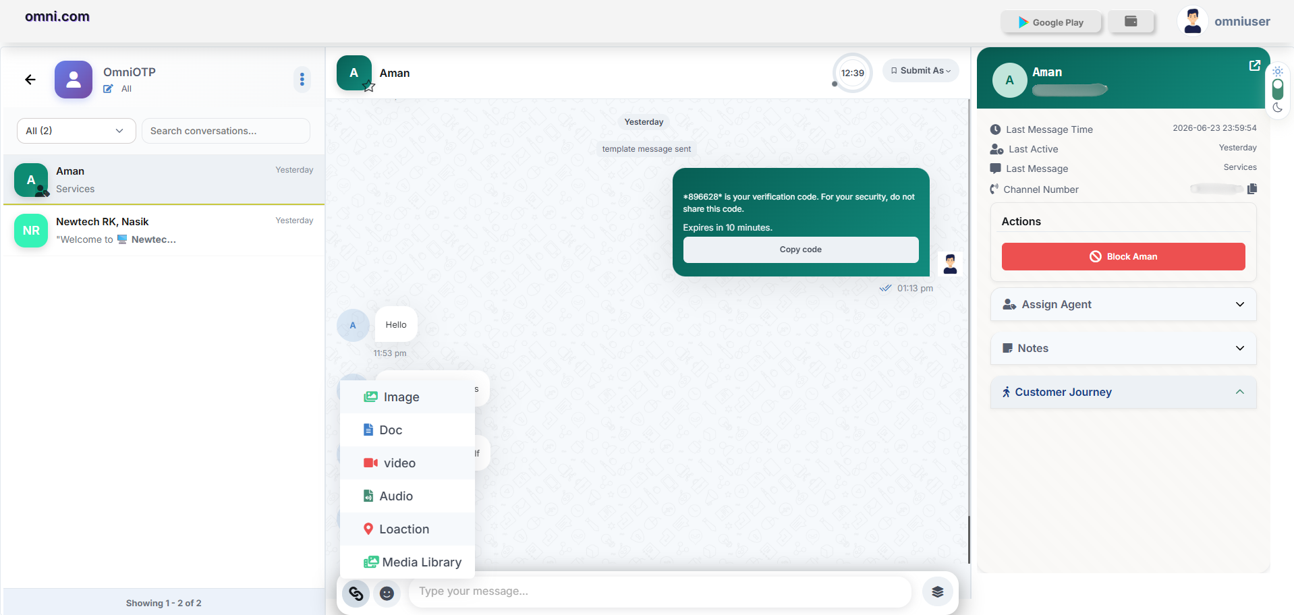This screenshot has height=615, width=1294.
Task: Choose Doc from the attachment menu
Action: click(407, 430)
